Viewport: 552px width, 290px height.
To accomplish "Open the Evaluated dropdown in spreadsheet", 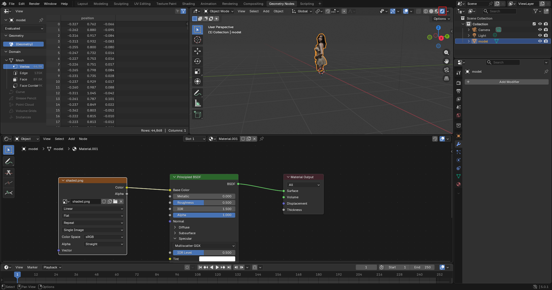I will click(24, 28).
